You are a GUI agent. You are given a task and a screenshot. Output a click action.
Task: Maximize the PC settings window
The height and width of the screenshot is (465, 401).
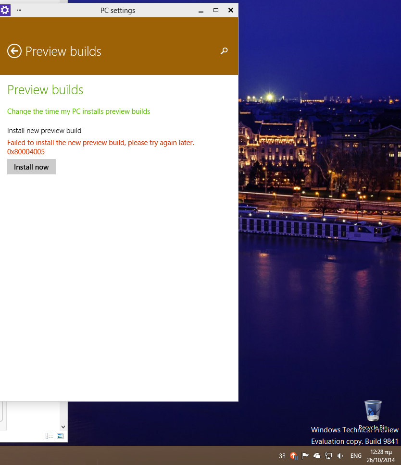[216, 11]
